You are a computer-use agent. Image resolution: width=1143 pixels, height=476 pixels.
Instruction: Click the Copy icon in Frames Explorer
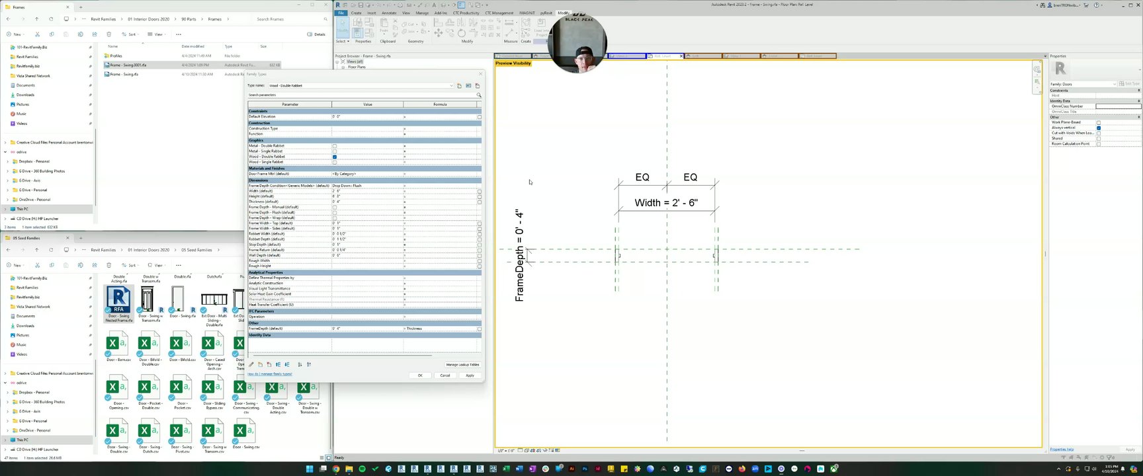(52, 34)
